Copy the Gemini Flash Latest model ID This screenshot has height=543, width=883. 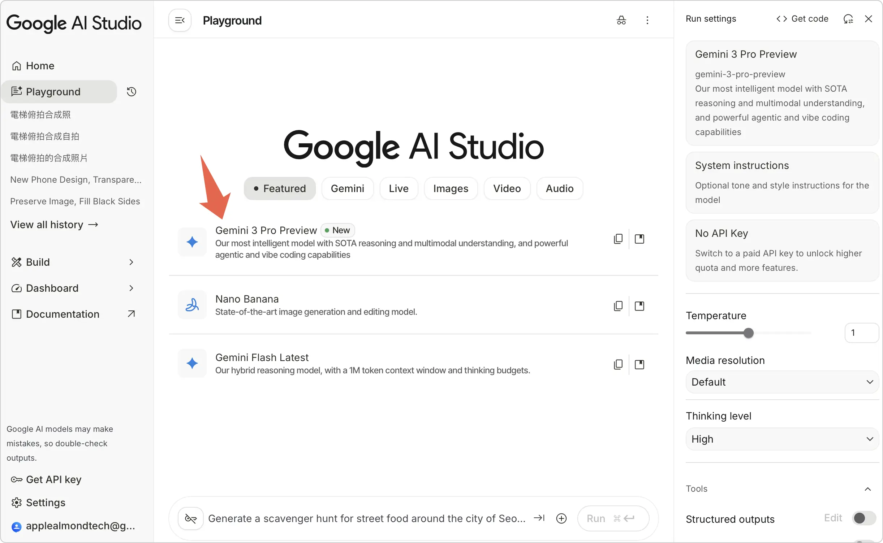pos(618,364)
